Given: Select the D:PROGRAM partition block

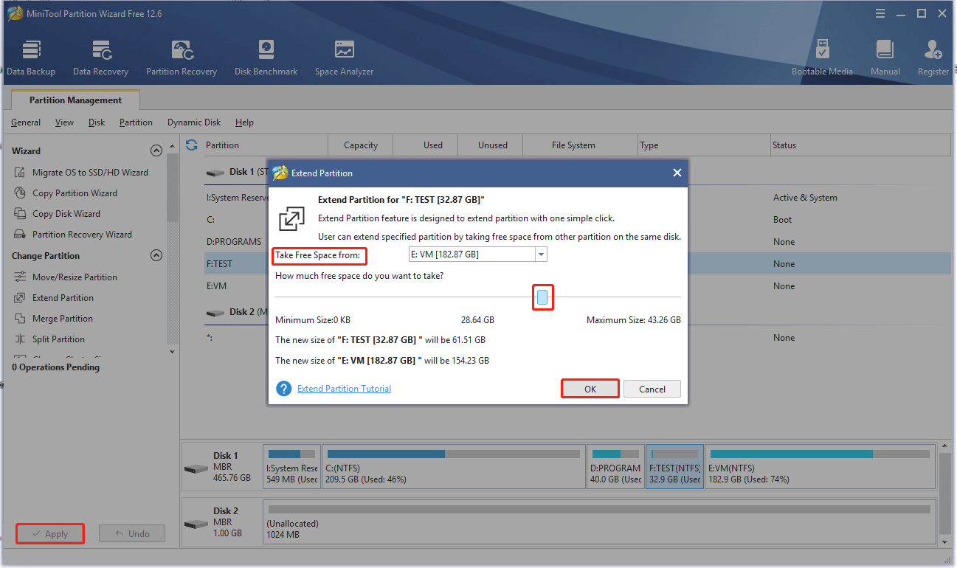Looking at the screenshot, I should 615,467.
